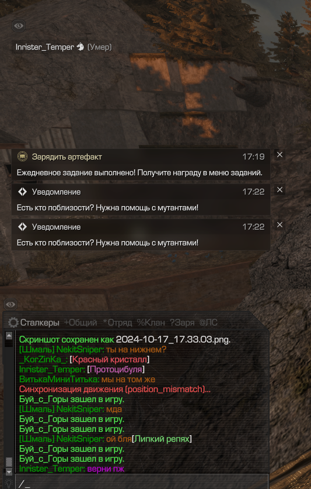Click the chat scroll down arrow
The width and height of the screenshot is (311, 489).
click(9, 472)
